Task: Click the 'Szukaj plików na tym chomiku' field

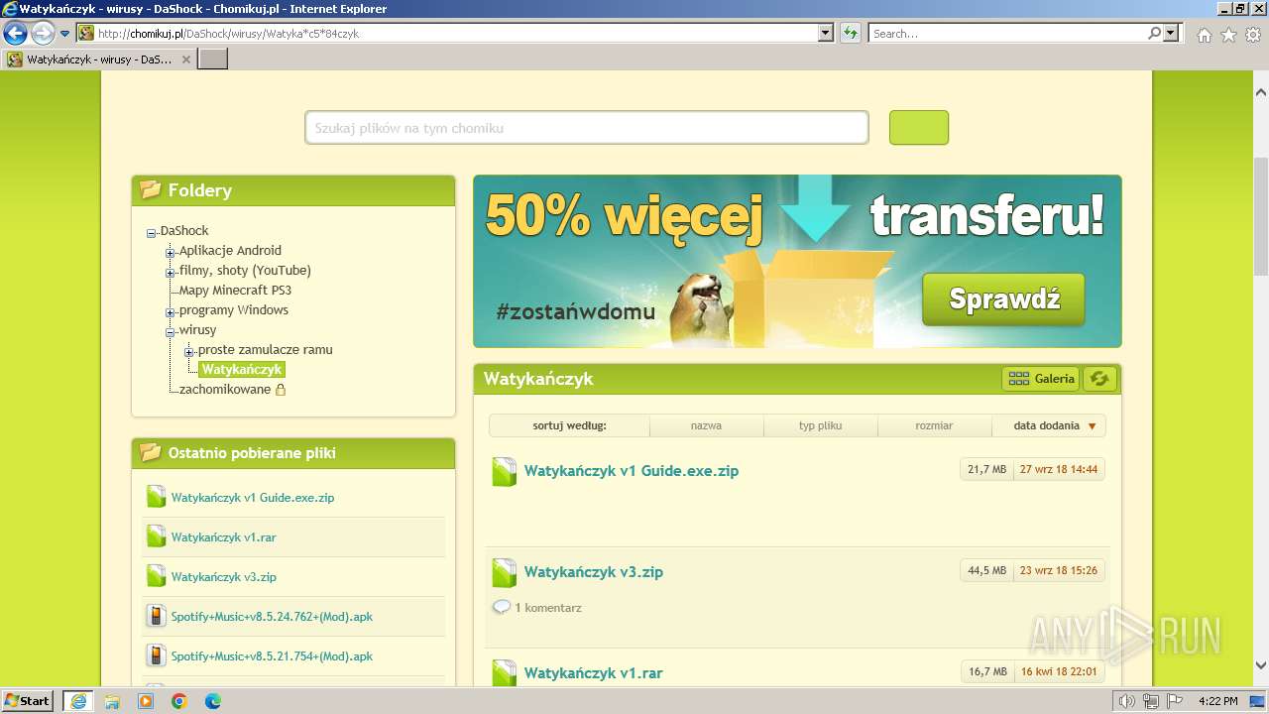Action: pyautogui.click(x=586, y=128)
